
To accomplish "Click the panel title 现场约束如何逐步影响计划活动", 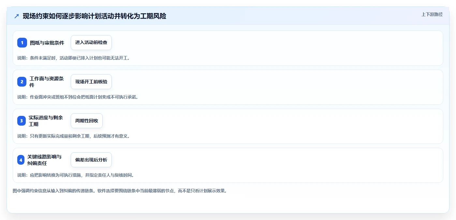I will coord(95,16).
